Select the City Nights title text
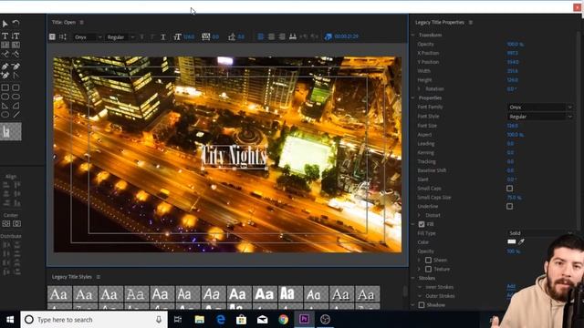This screenshot has width=584, height=328. (235, 156)
